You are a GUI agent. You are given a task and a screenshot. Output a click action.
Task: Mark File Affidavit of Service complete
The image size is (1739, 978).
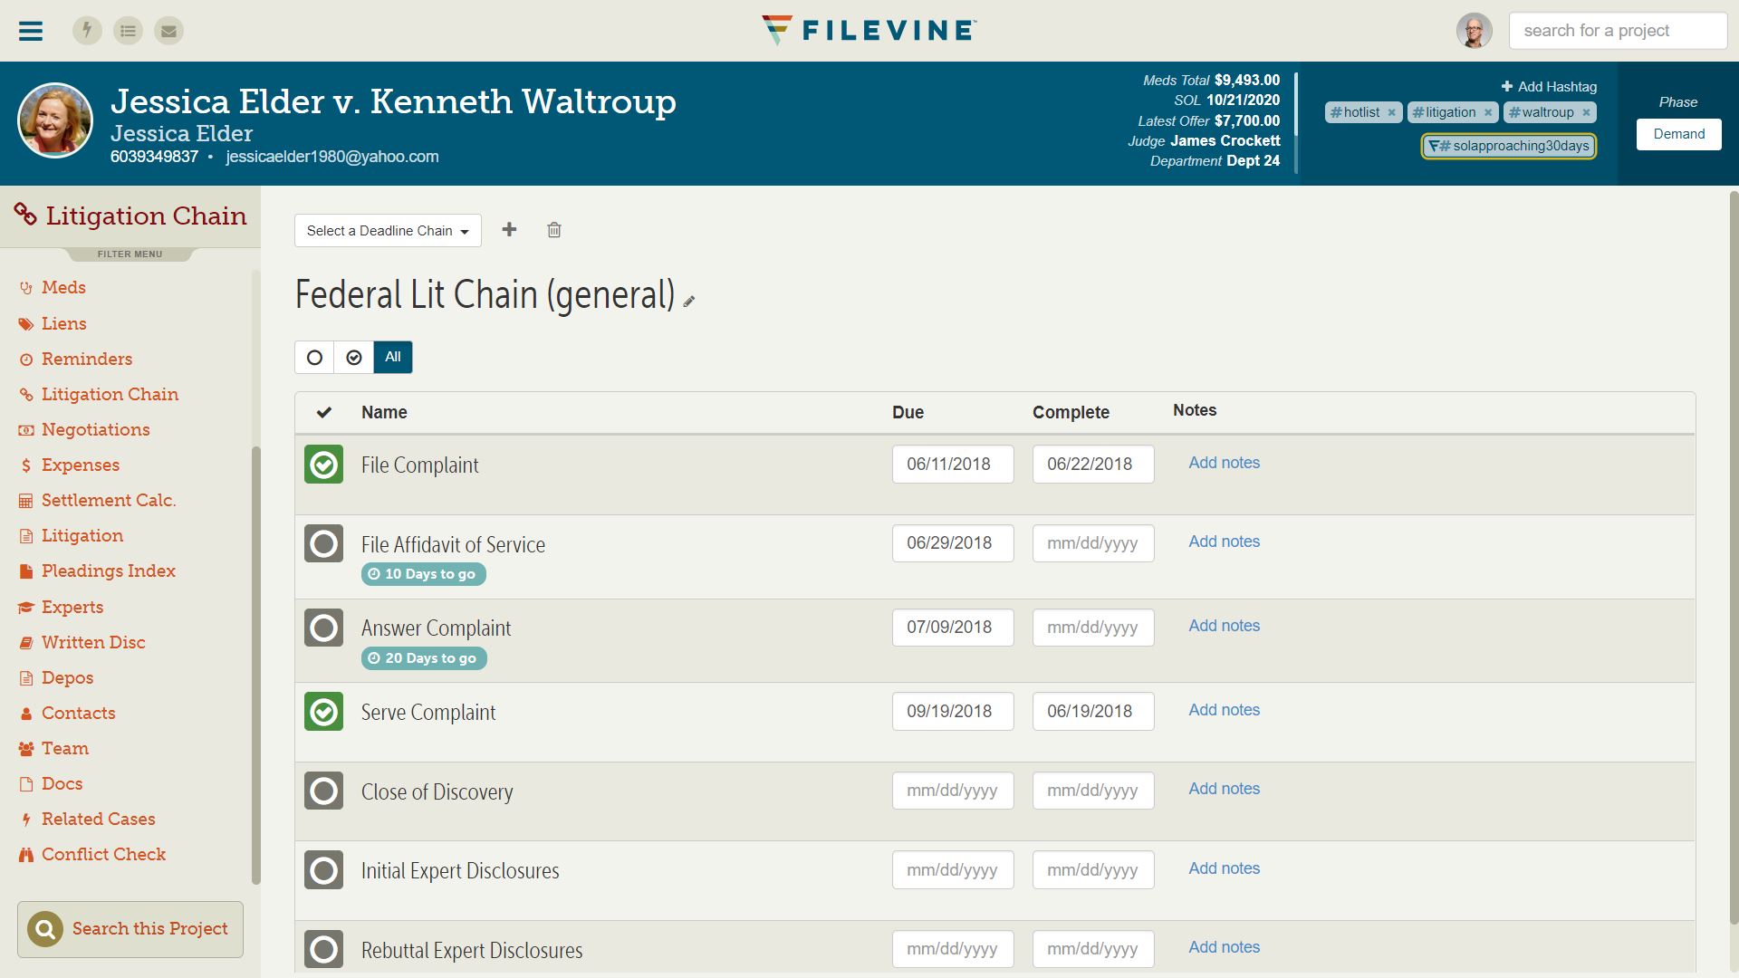323,543
